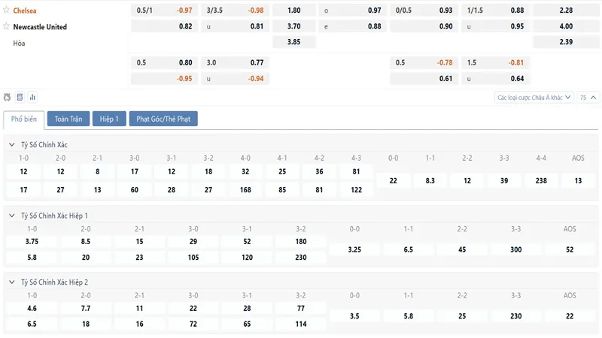The image size is (602, 338).
Task: Open the 'Phạt Góc/Thẻ Phạt' tab
Action: tap(163, 119)
